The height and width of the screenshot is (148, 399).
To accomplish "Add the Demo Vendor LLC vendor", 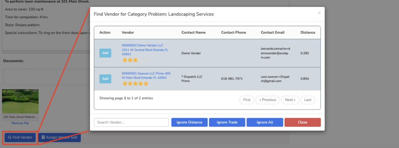I will tap(105, 53).
